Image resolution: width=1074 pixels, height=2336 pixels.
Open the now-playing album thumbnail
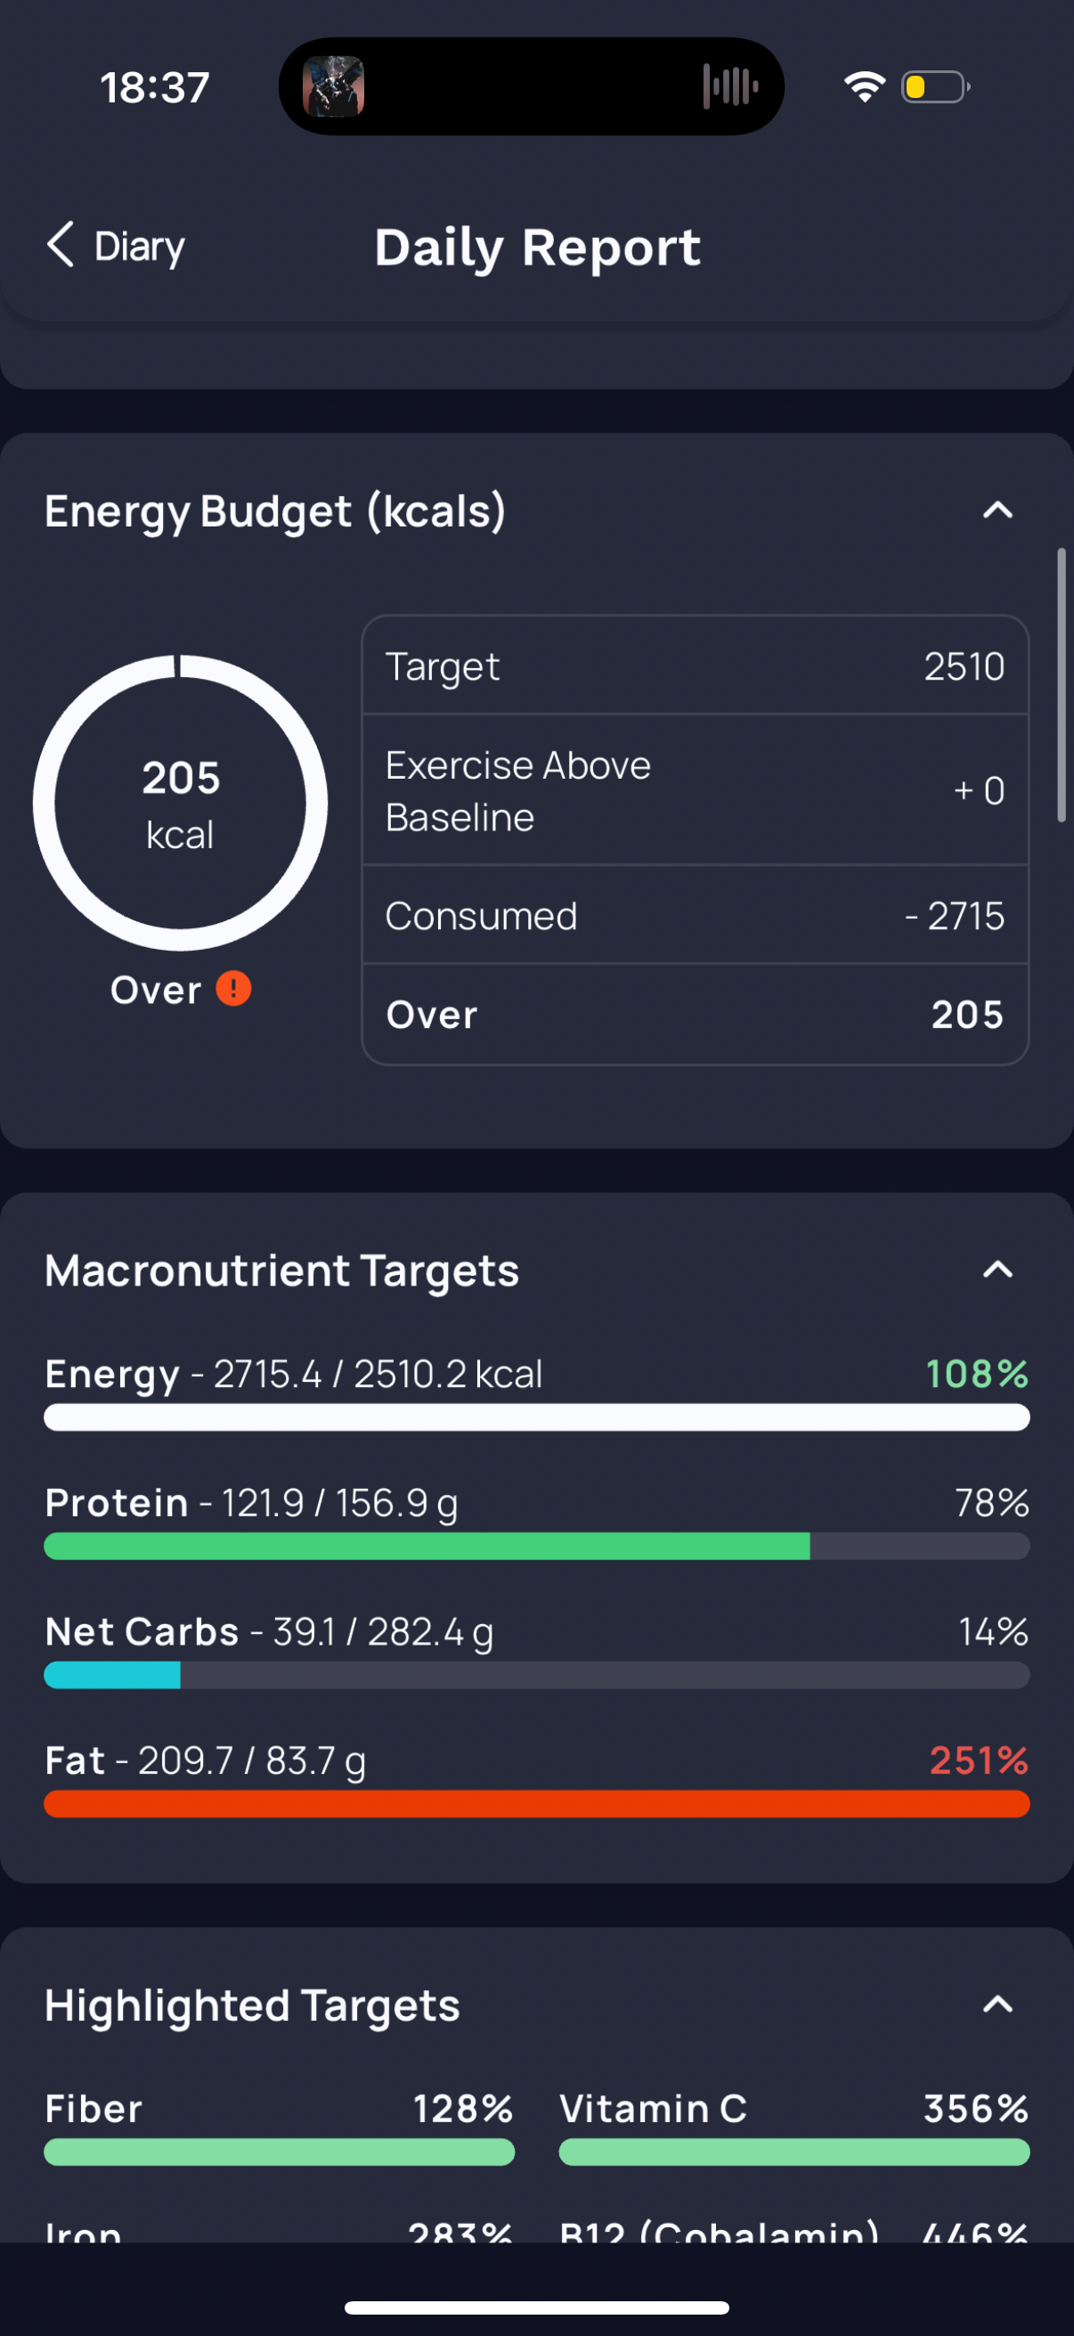[334, 87]
